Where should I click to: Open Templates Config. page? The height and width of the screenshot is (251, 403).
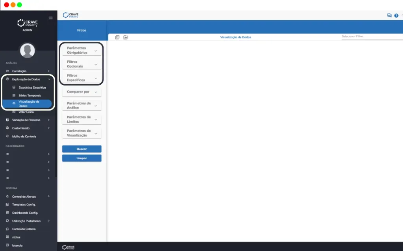point(24,204)
